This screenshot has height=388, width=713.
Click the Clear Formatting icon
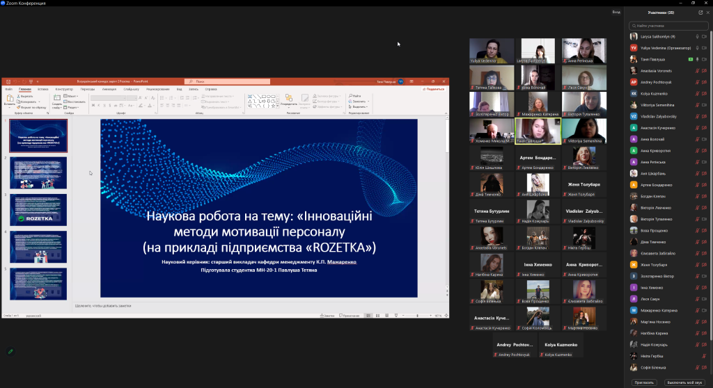click(x=152, y=98)
